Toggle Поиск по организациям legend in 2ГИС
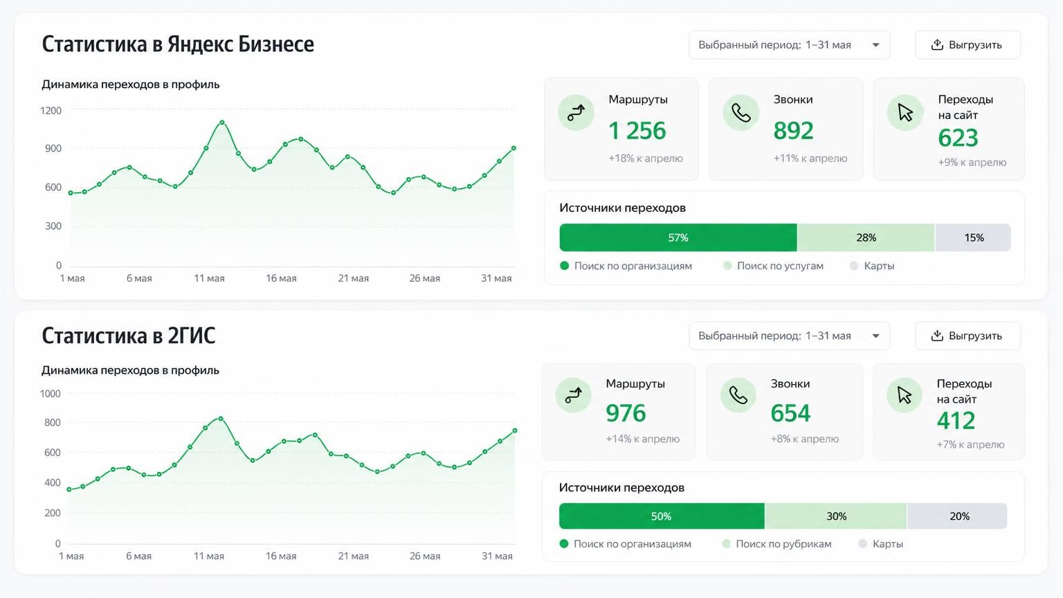Screen dimensions: 1063x598 click(x=625, y=544)
